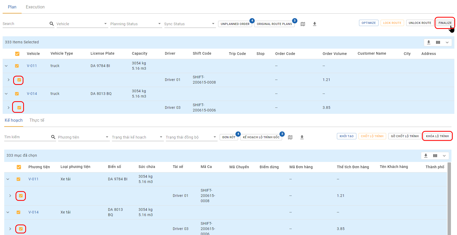Screen dimensions: 457x235
Task: Open column settings icon in '333 Items Selected' bar
Action: (438, 42)
